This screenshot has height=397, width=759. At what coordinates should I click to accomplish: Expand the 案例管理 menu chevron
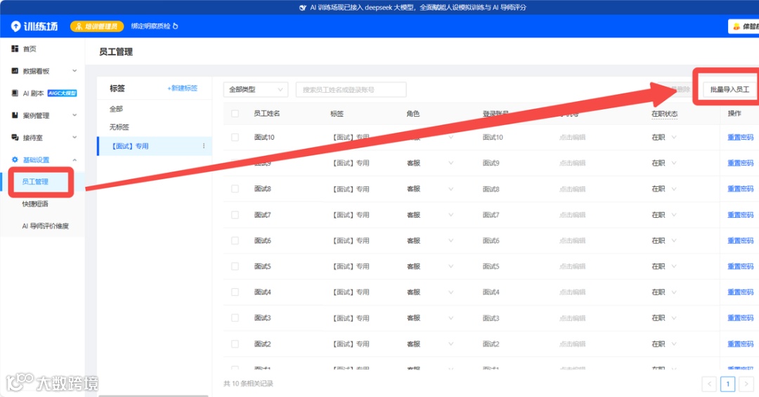pyautogui.click(x=74, y=115)
